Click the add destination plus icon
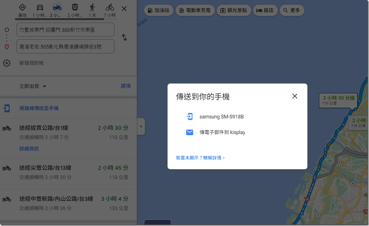369x226 pixels. coord(7,63)
